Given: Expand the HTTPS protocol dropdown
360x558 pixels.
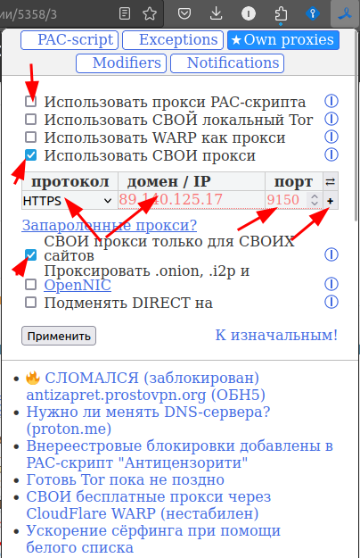Looking at the screenshot, I should point(68,201).
